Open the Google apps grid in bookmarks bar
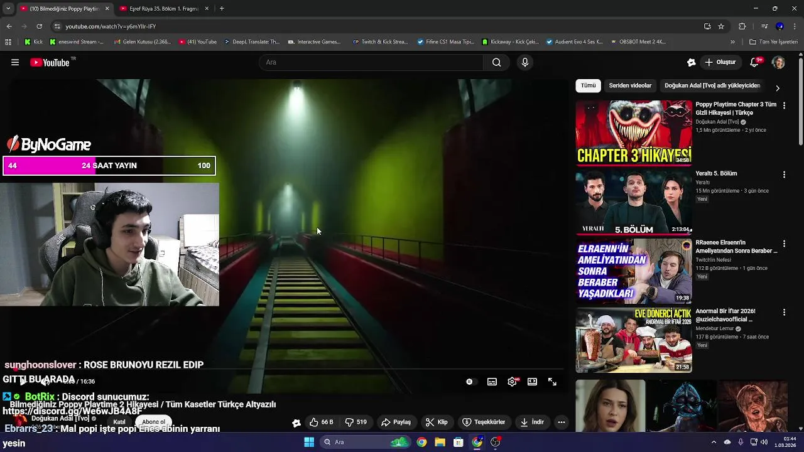 (8, 42)
